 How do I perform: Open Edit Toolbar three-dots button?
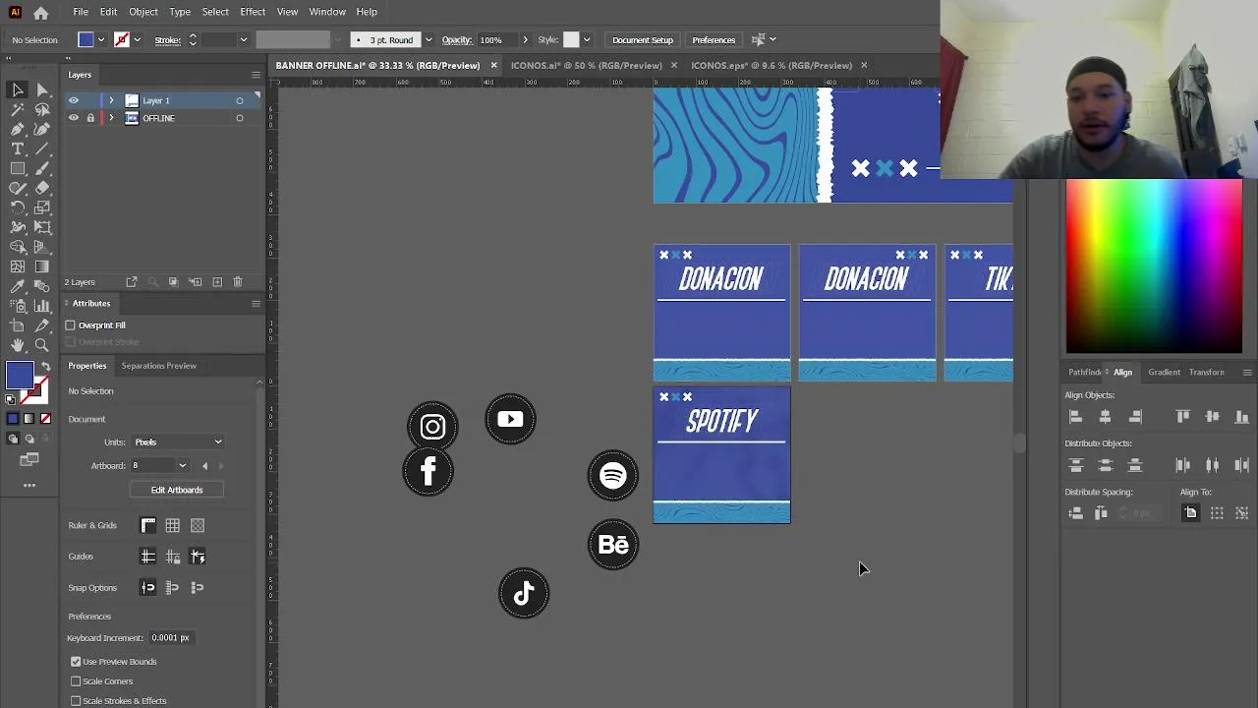tap(29, 485)
